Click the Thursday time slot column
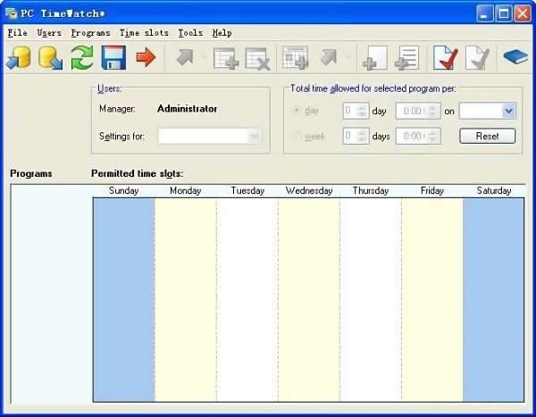Image resolution: width=536 pixels, height=417 pixels. tap(371, 300)
